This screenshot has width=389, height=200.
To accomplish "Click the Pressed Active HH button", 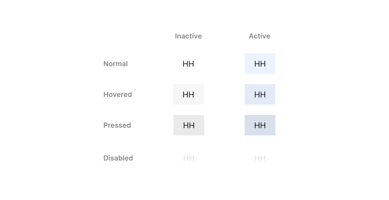I will tap(260, 125).
